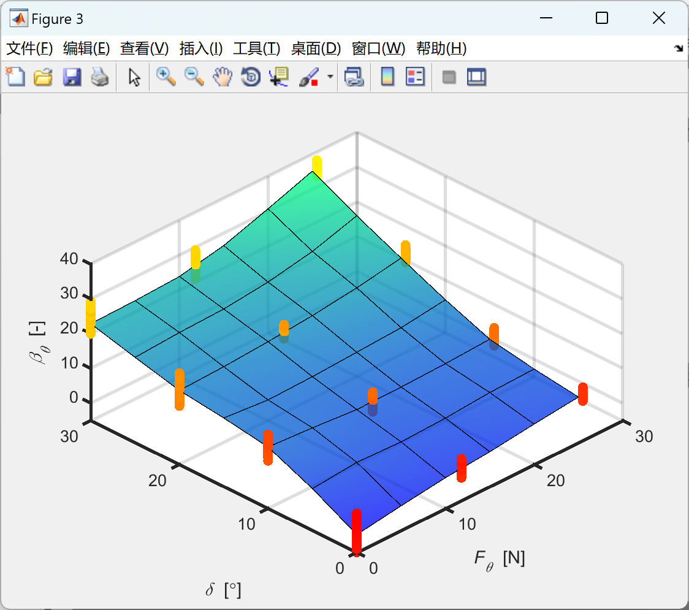The height and width of the screenshot is (610, 689).
Task: Toggle the Insert Colorbar button
Action: pos(387,77)
